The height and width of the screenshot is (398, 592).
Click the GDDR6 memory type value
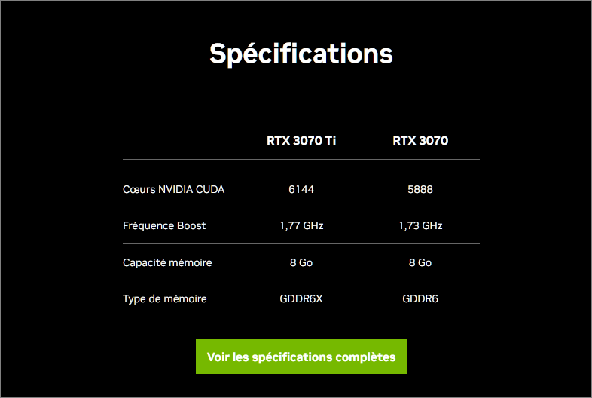click(420, 298)
